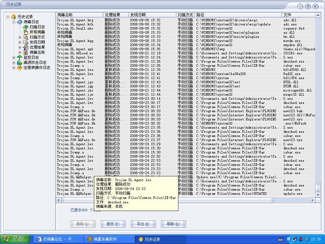Click the 反病毒论坛 taskbar browser icon
Image resolution: width=325 pixels, height=244 pixels.
[39, 239]
